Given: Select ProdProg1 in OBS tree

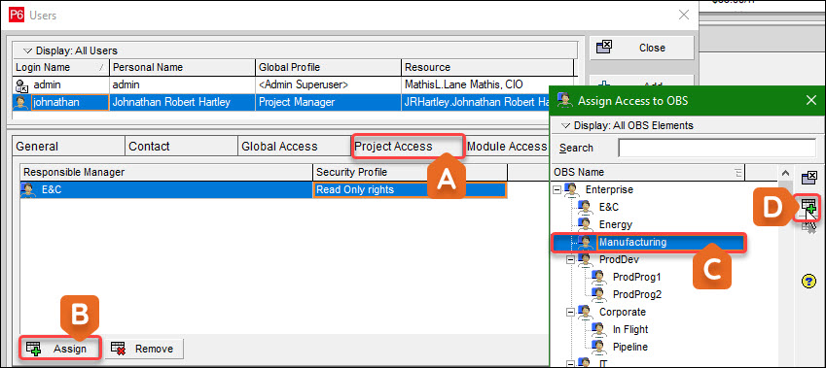Looking at the screenshot, I should click(636, 277).
